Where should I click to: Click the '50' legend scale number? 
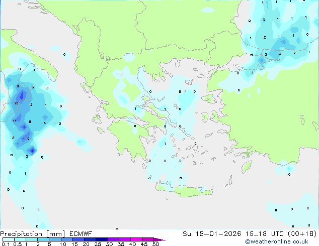pyautogui.click(x=155, y=244)
